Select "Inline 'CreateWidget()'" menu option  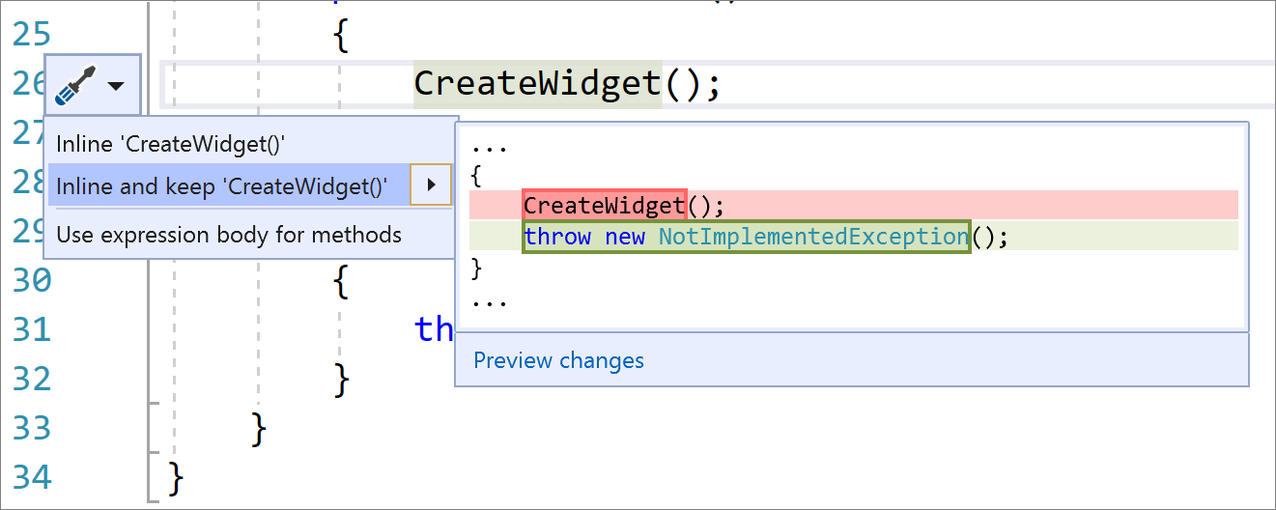click(x=170, y=144)
